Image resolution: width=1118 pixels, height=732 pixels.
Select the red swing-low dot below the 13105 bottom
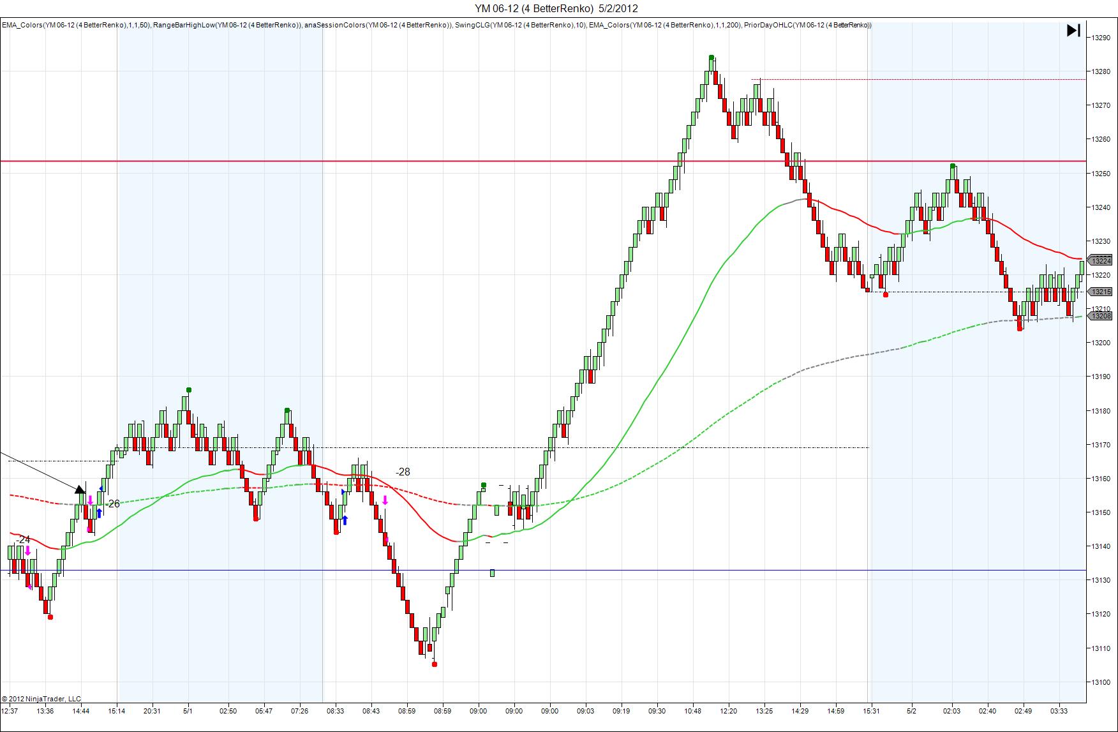pos(435,664)
